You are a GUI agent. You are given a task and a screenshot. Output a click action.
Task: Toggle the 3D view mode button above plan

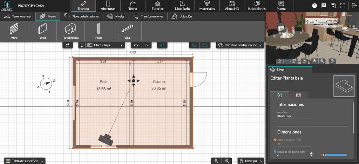(194, 45)
